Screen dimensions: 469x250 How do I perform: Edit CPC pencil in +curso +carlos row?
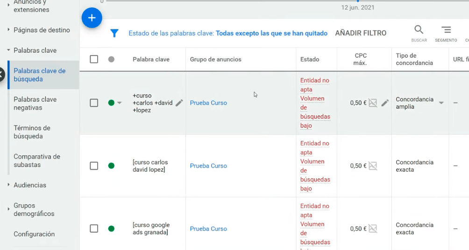[x=385, y=103]
